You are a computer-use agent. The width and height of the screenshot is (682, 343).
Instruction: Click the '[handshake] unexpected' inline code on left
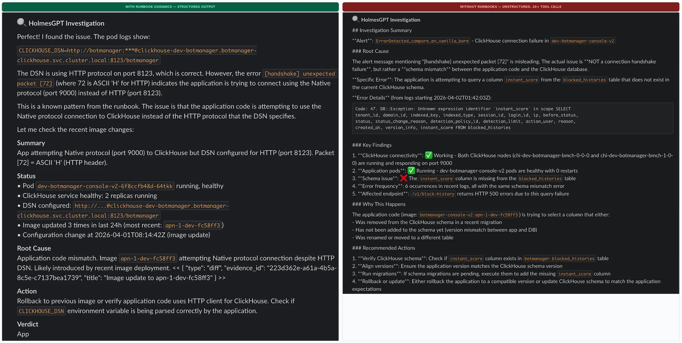(299, 74)
